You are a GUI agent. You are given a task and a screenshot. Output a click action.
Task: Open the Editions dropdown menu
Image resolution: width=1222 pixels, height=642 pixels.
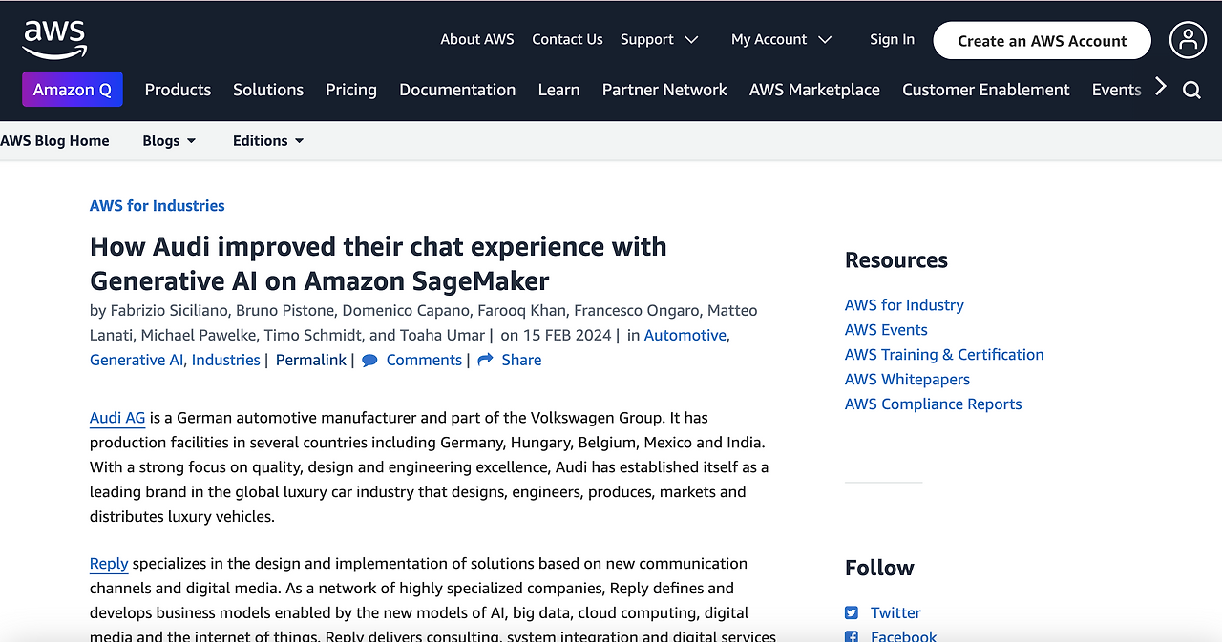(268, 140)
